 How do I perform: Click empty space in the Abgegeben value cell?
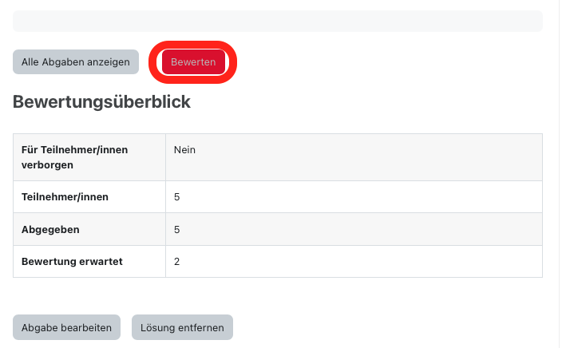359,229
